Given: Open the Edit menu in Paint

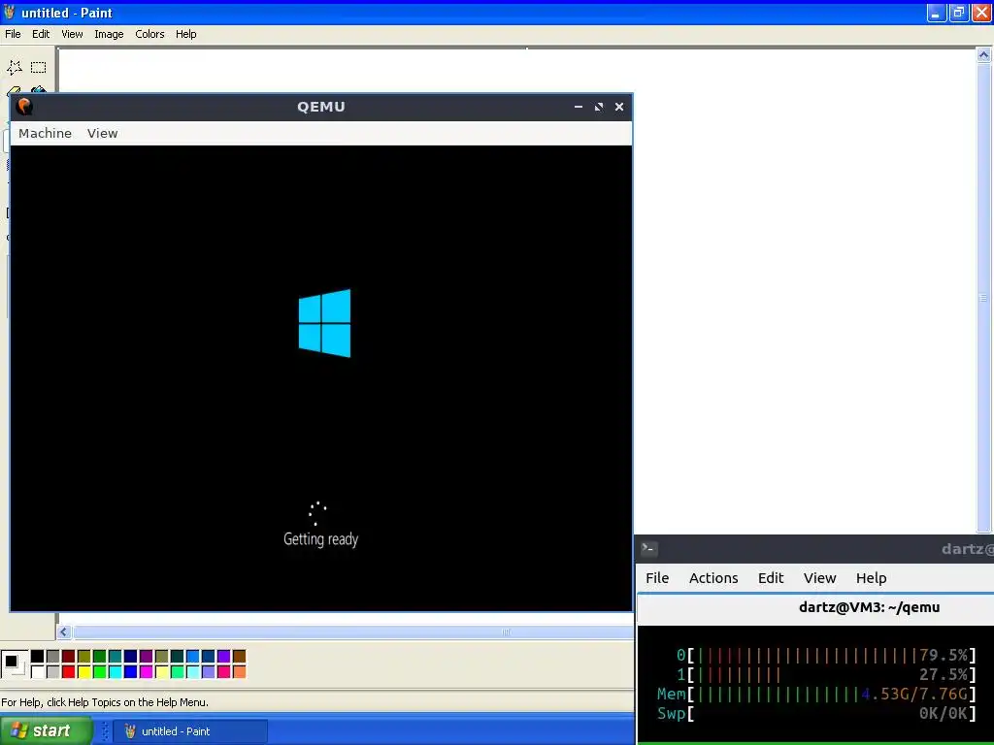Looking at the screenshot, I should [41, 34].
